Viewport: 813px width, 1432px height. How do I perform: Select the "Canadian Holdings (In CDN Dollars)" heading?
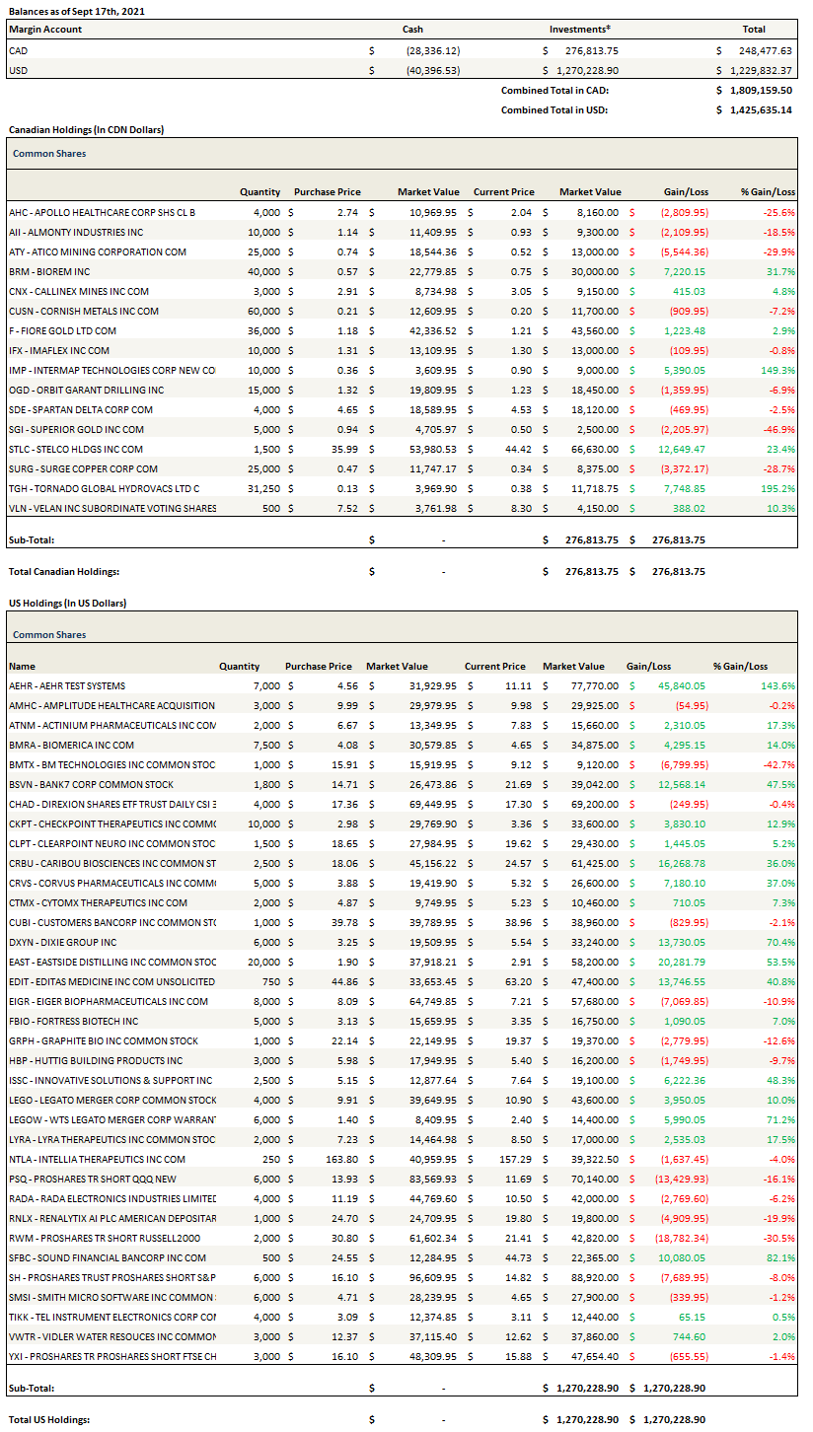pyautogui.click(x=86, y=129)
